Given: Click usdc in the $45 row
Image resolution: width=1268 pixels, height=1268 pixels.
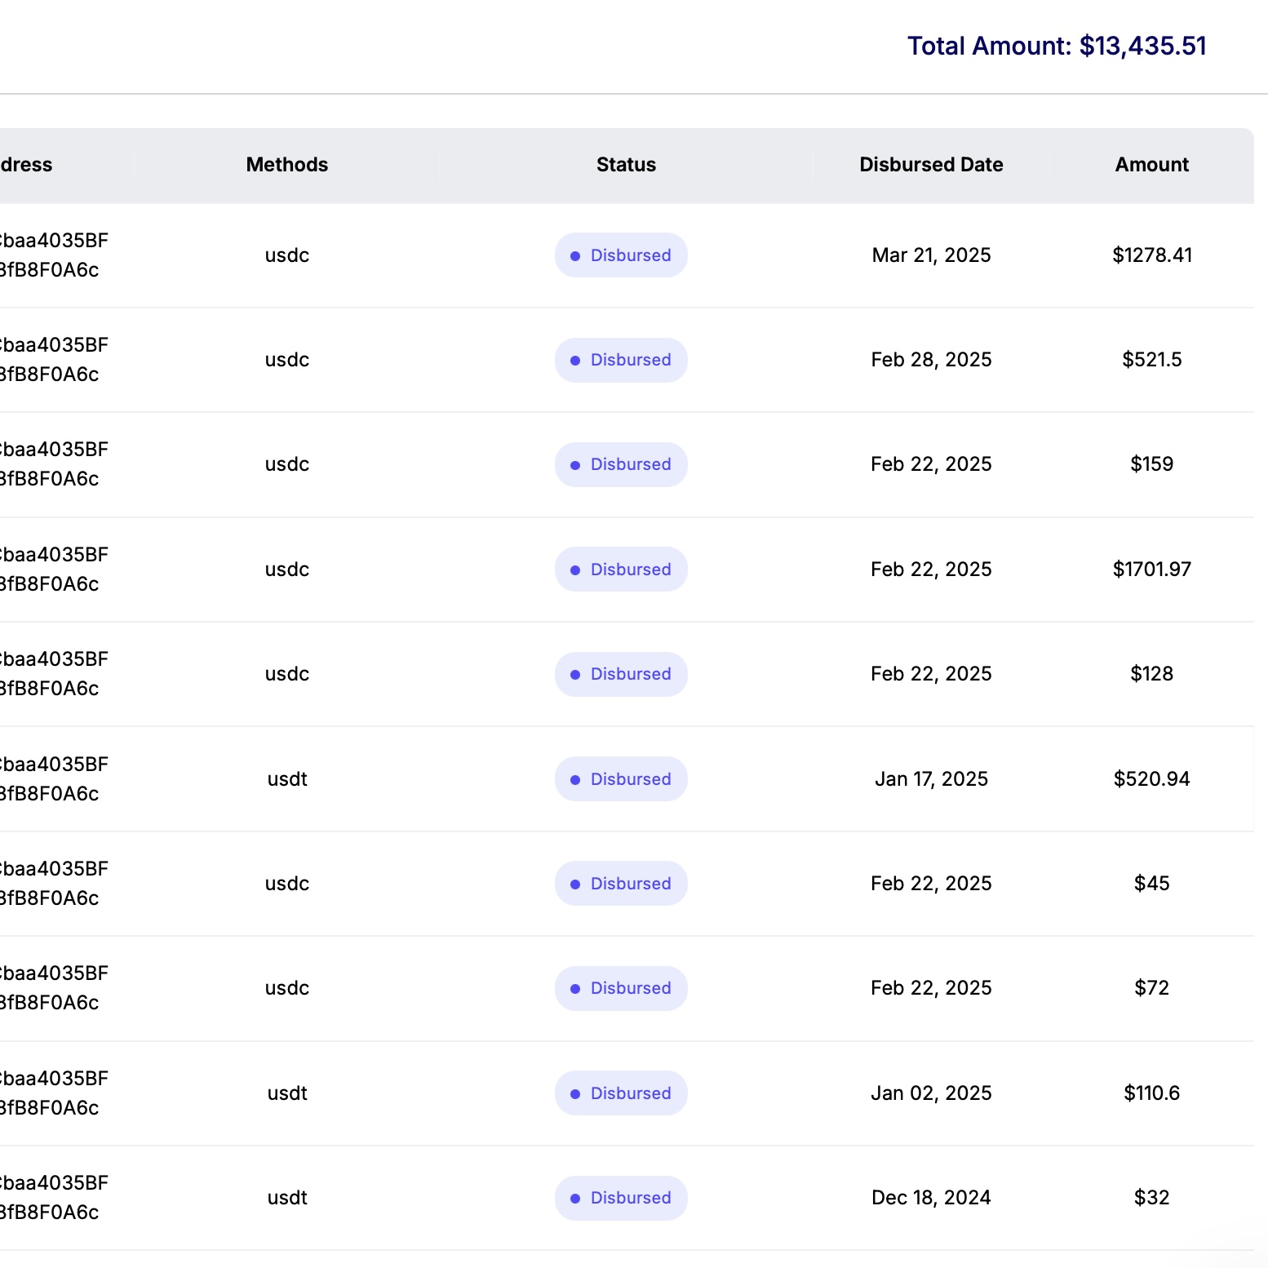Looking at the screenshot, I should [287, 884].
